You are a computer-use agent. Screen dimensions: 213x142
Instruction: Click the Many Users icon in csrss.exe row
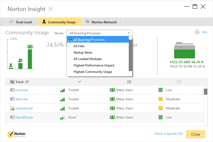pyautogui.click(x=112, y=90)
